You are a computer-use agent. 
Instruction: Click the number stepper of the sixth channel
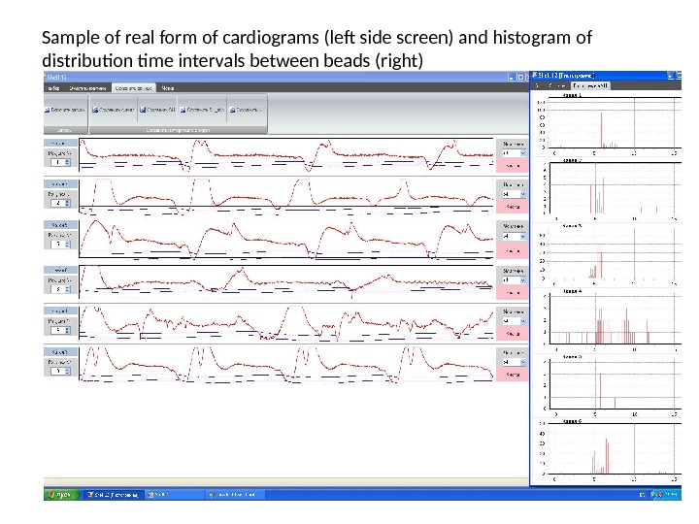(x=60, y=371)
